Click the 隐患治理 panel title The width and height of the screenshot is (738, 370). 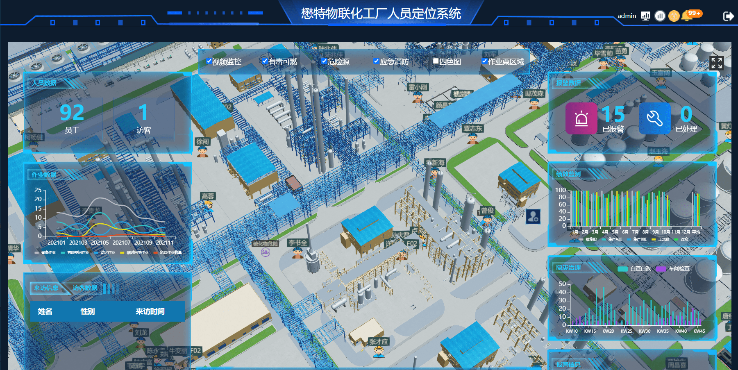(x=568, y=268)
